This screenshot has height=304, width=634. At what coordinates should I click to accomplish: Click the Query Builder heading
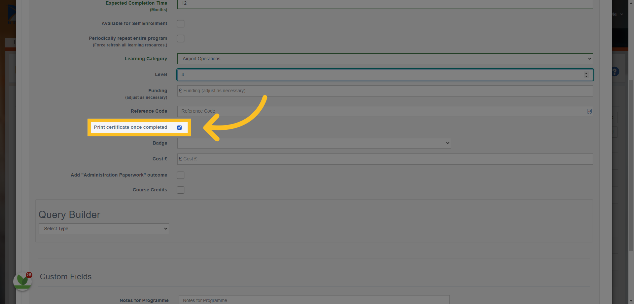point(69,215)
